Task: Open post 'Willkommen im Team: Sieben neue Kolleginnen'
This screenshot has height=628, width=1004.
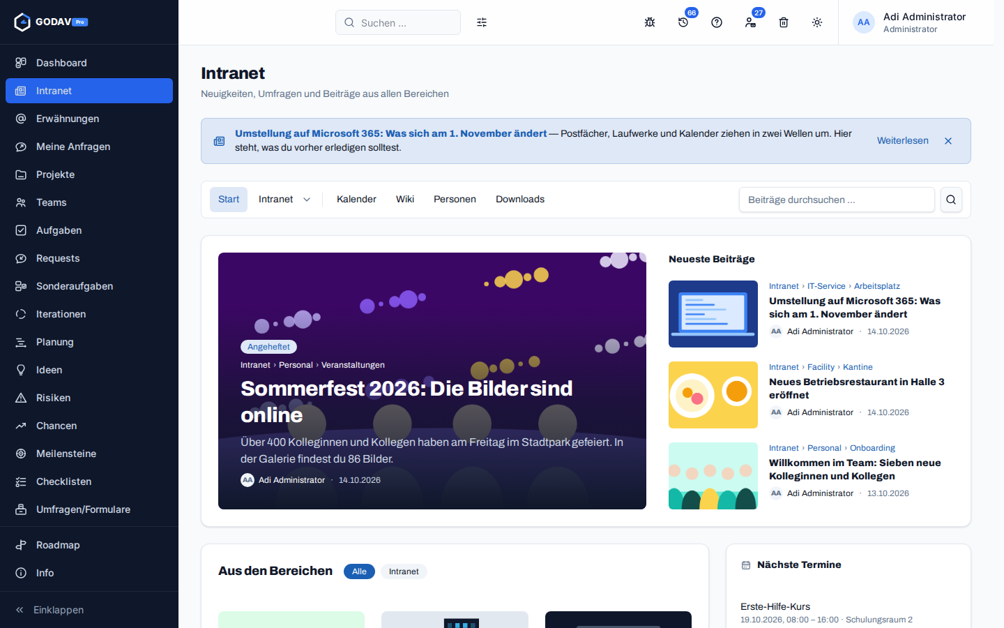Action: 855,469
